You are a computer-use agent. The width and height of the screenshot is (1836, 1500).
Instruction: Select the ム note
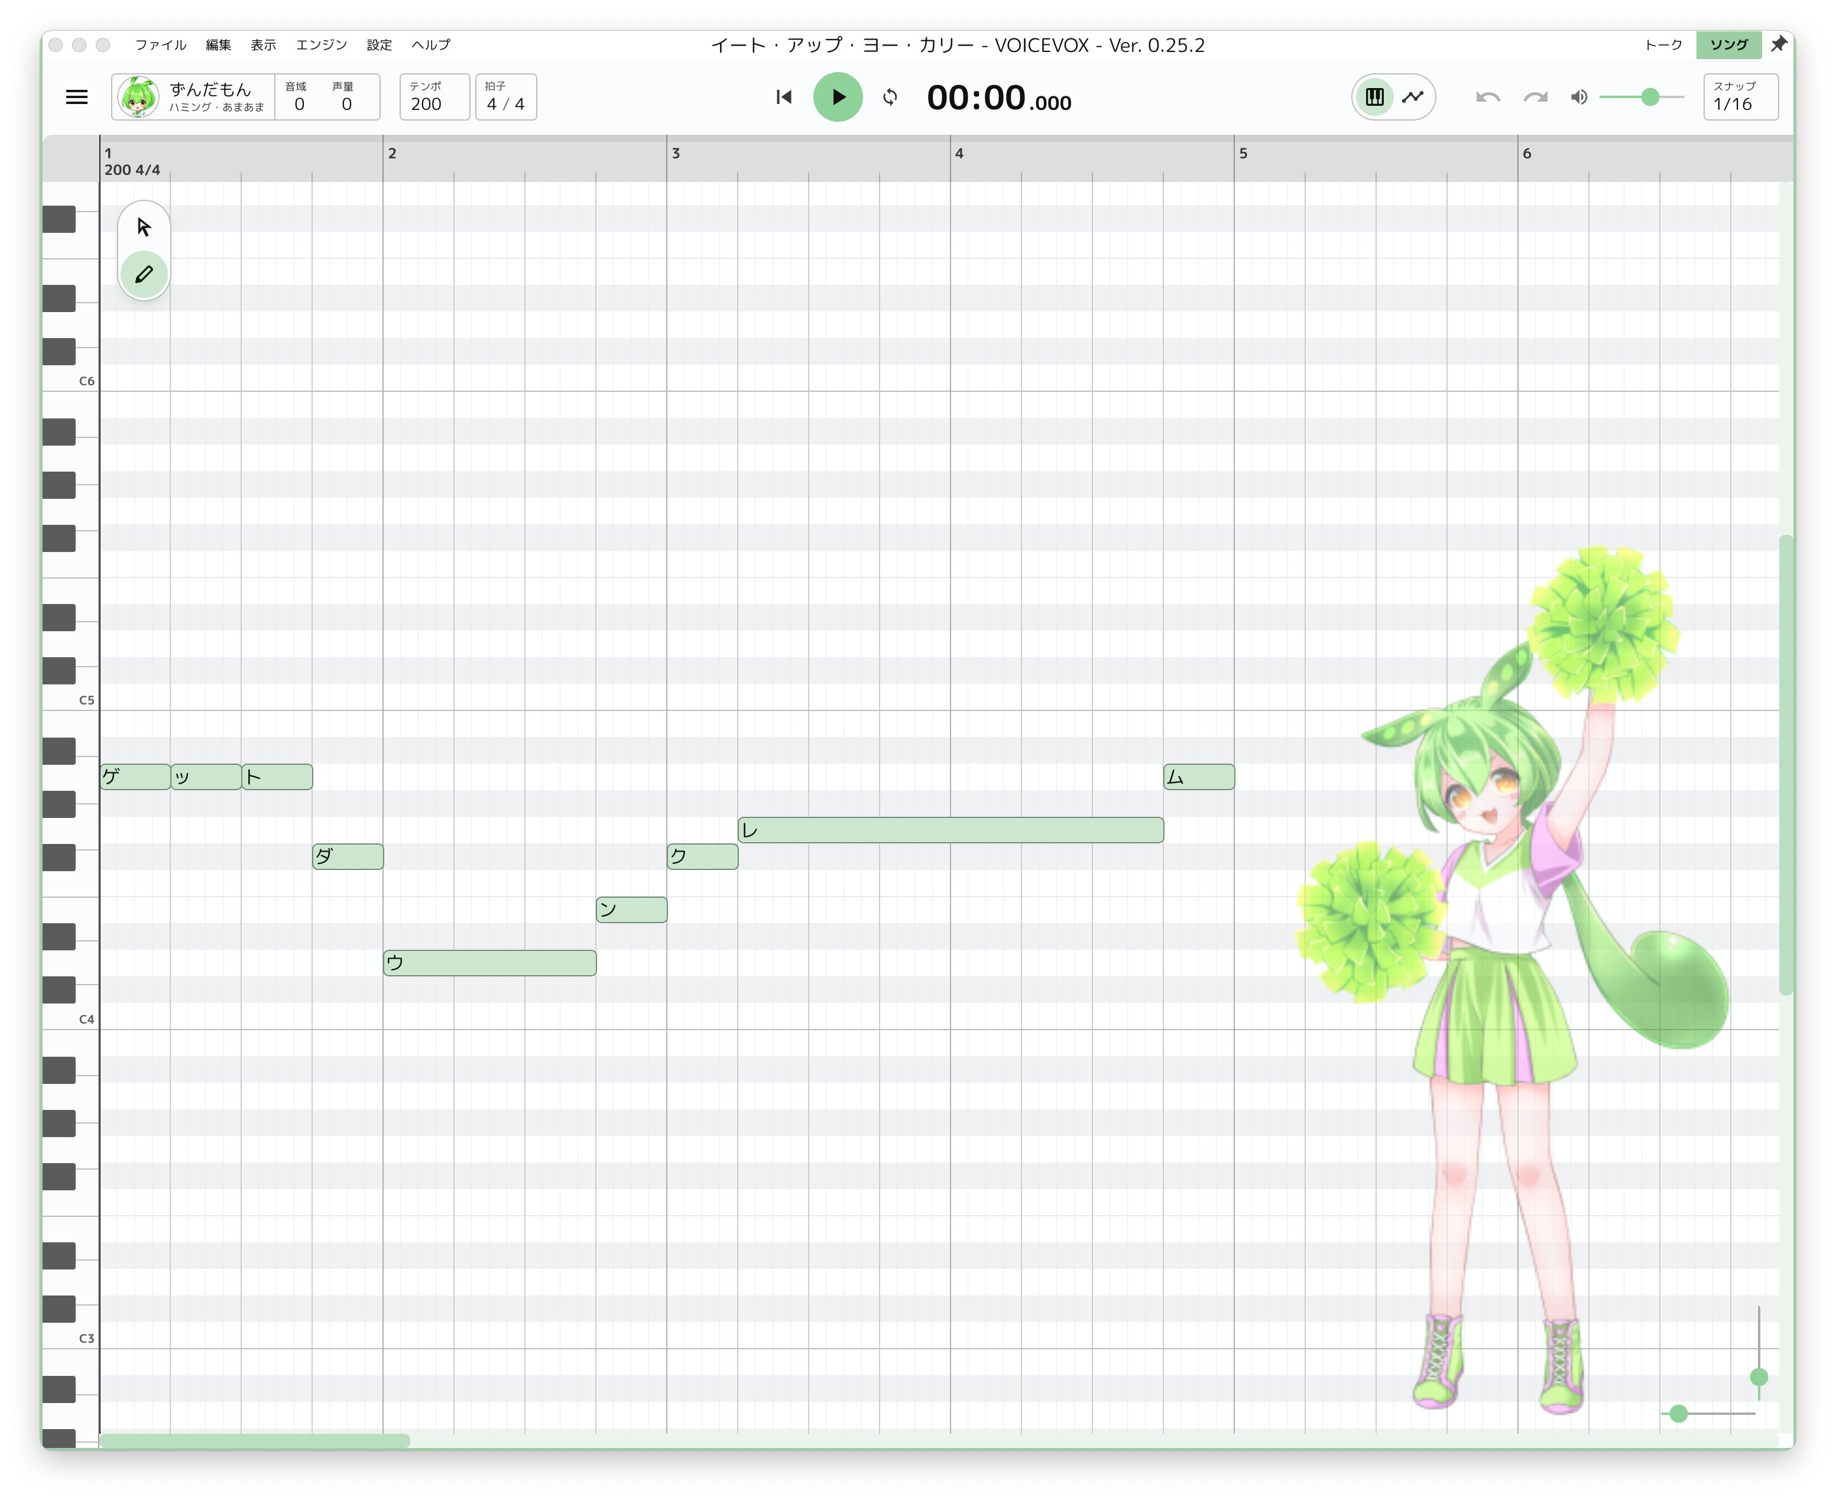1199,777
